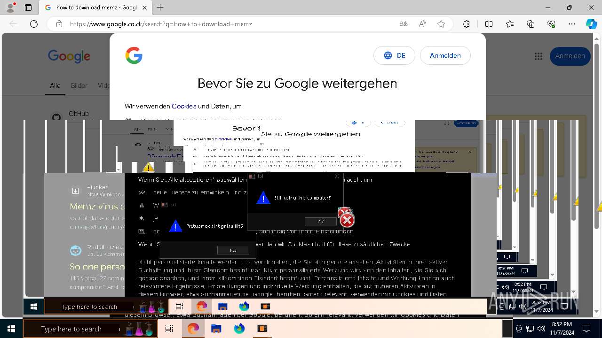The height and width of the screenshot is (338, 602).
Task: Open the orange app icon on taskbar
Action: pyautogui.click(x=262, y=329)
